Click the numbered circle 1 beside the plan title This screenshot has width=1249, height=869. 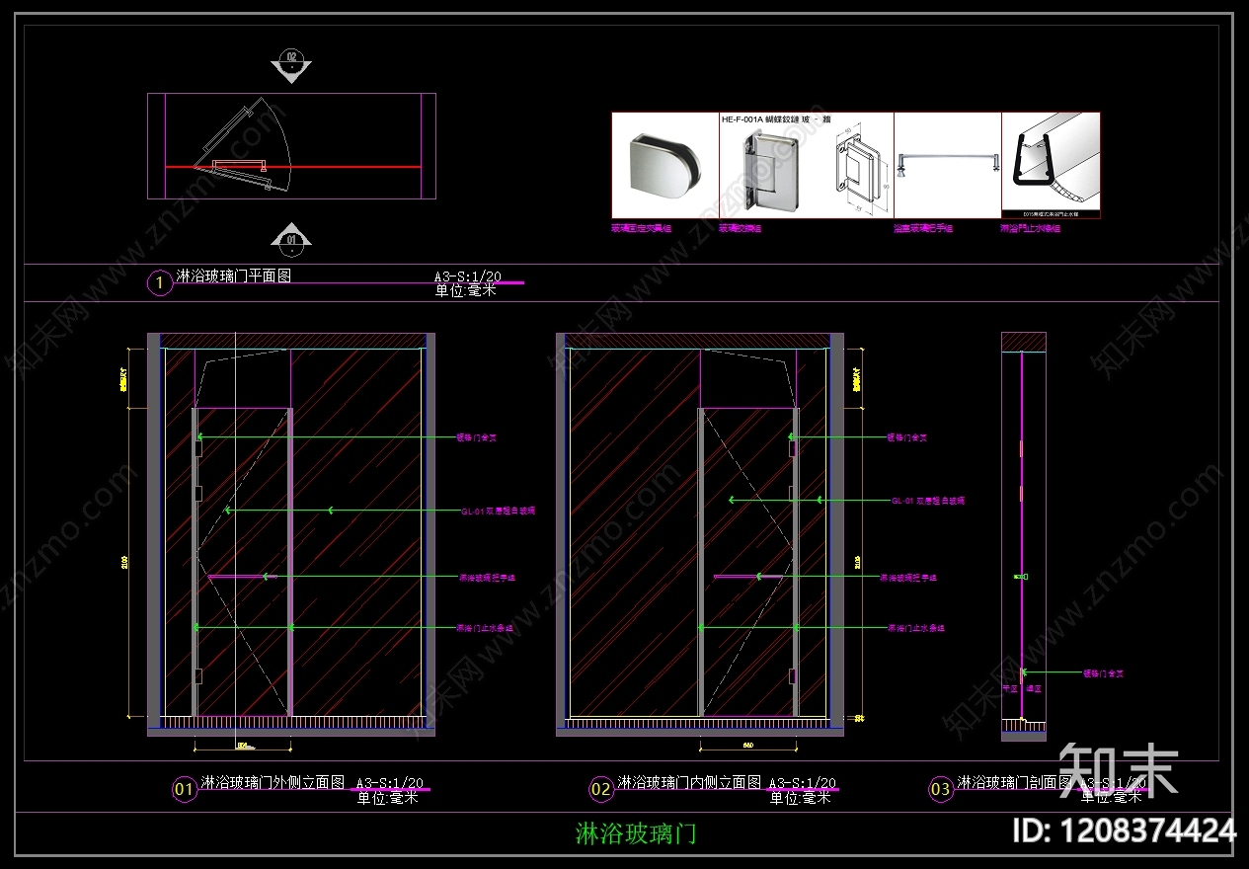point(159,283)
